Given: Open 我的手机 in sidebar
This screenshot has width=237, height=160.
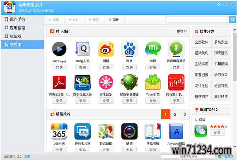Looking at the screenshot, I should (x=22, y=19).
